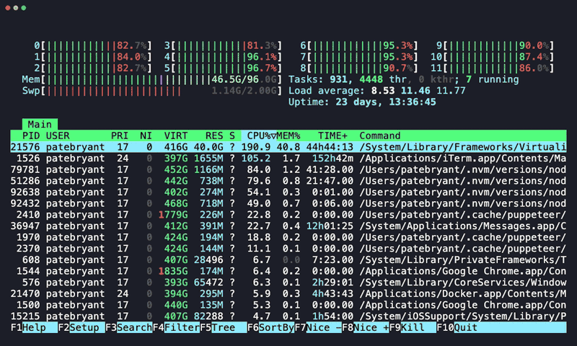Click F8 Nice + to raise niceness
The width and height of the screenshot is (577, 346).
[366, 327]
